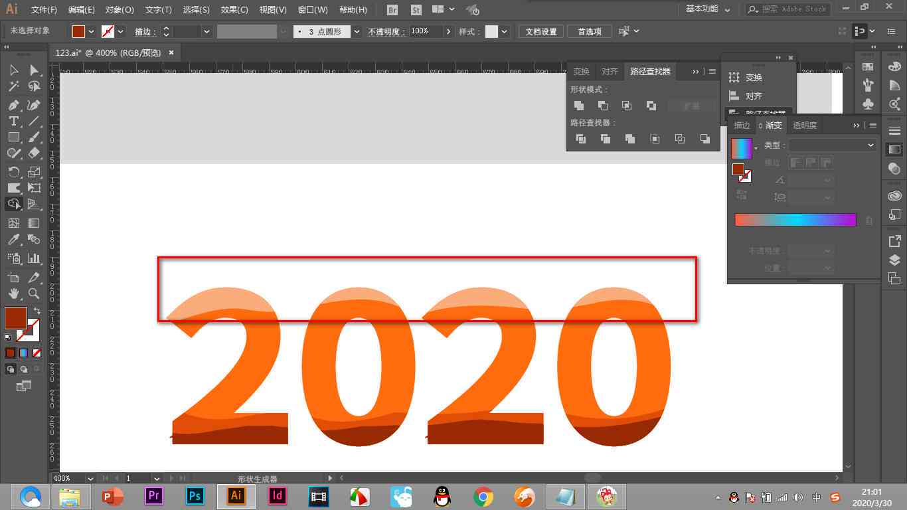Click the large fill color swatch in toolbox

[16, 318]
